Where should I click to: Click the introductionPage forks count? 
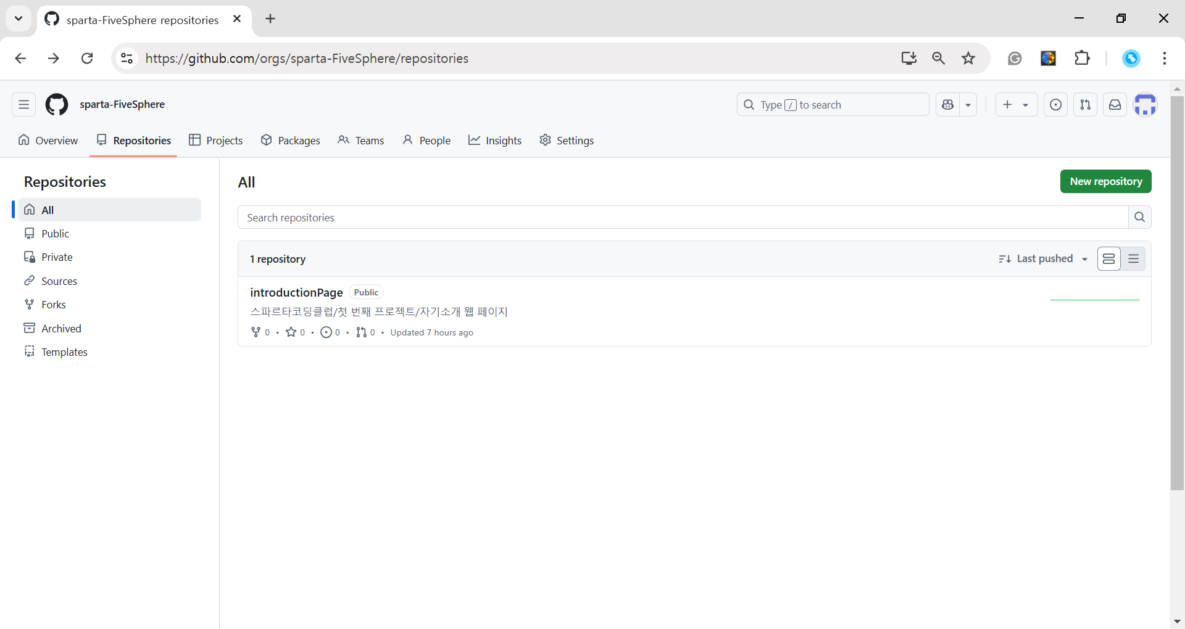click(x=260, y=332)
